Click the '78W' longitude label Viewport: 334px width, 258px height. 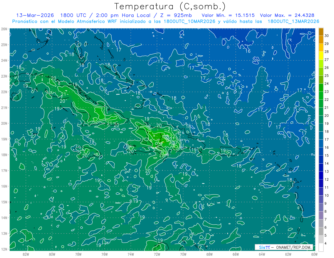(78, 254)
